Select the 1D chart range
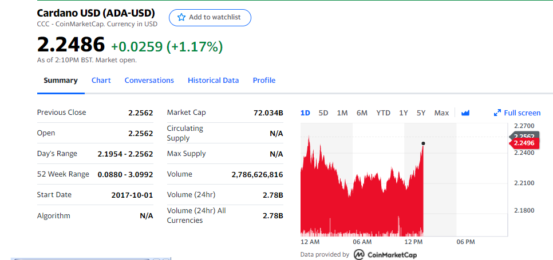553x260 pixels. coord(305,113)
